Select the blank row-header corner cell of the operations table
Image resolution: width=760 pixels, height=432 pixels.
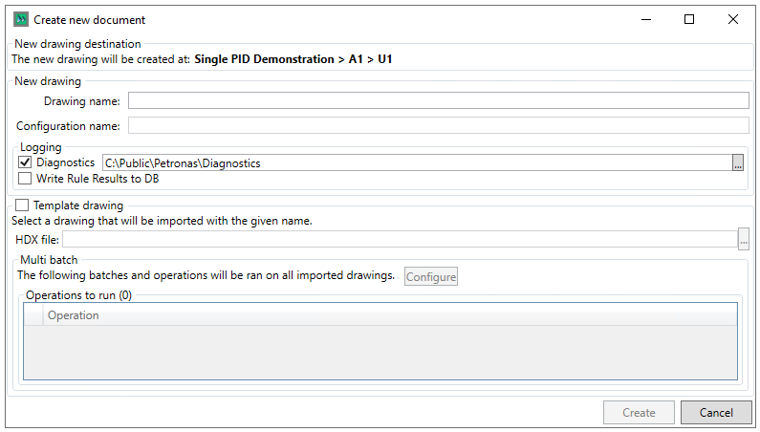tap(33, 315)
